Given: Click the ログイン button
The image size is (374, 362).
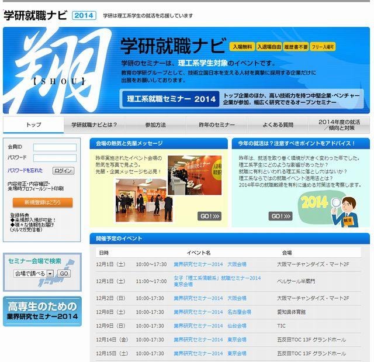Looking at the screenshot, I should coord(63,171).
